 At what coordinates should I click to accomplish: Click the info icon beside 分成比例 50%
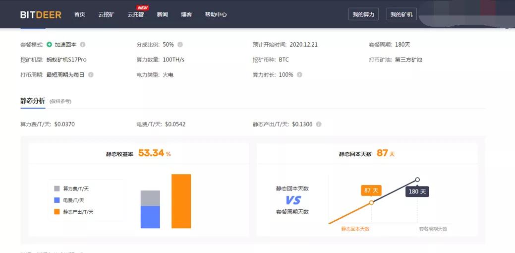[x=180, y=44]
